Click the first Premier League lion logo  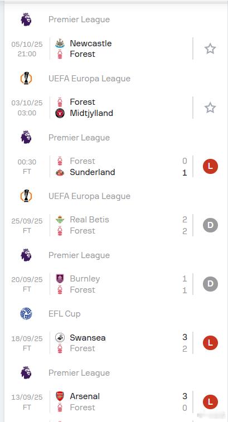click(26, 20)
